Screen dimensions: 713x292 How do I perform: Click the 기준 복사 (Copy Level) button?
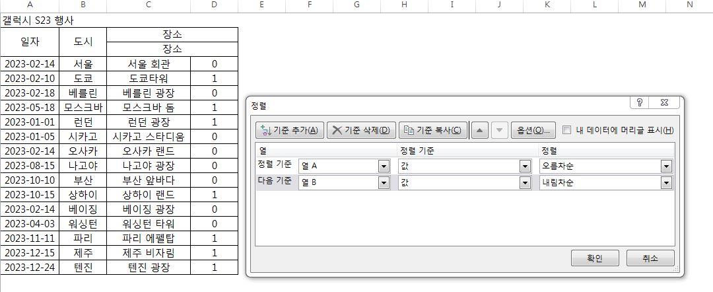pyautogui.click(x=433, y=131)
